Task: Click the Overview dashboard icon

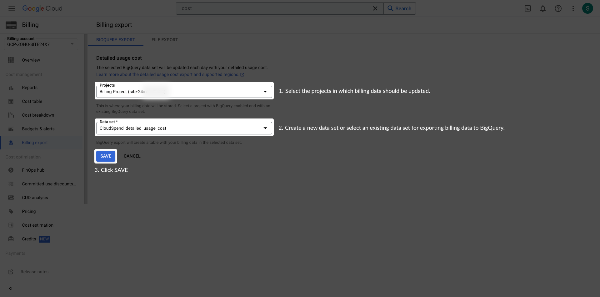Action: point(11,60)
